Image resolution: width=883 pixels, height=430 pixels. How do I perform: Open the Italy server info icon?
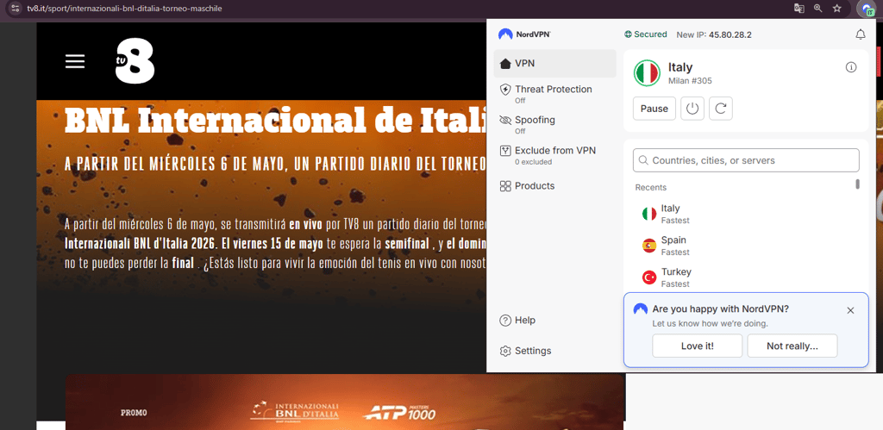click(x=851, y=67)
